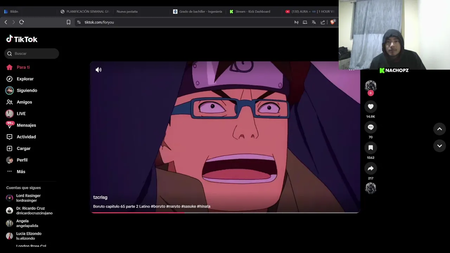Open creator avatar above follow button
Screen dimensions: 450x253
click(371, 86)
